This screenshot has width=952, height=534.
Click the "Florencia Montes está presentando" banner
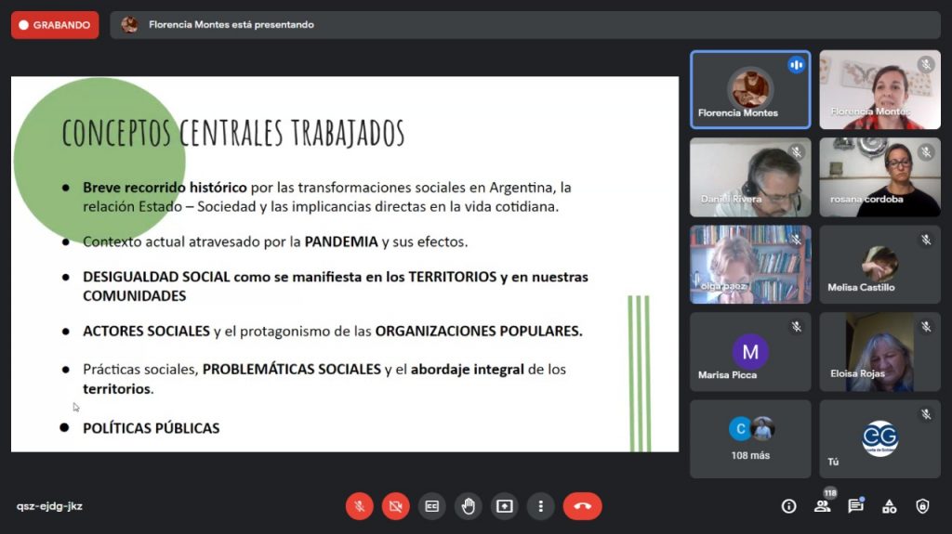pos(231,25)
